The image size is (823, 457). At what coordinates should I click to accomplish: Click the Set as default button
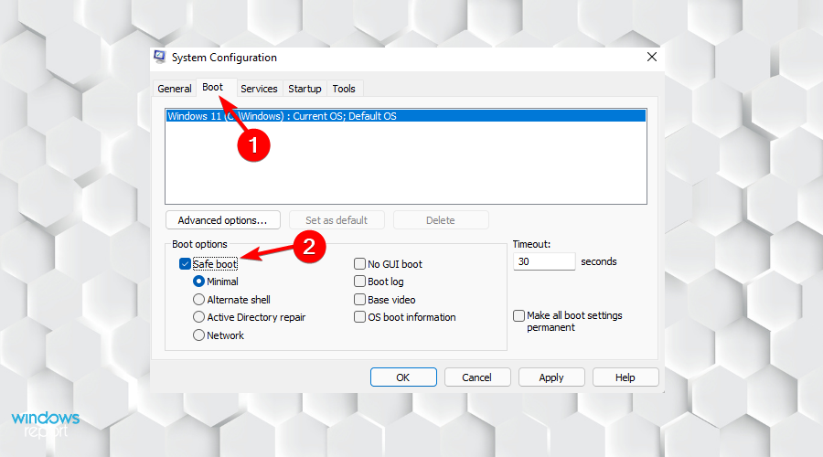(x=337, y=220)
